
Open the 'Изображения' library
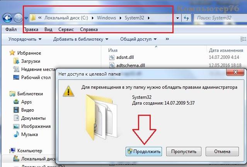[36, 126]
